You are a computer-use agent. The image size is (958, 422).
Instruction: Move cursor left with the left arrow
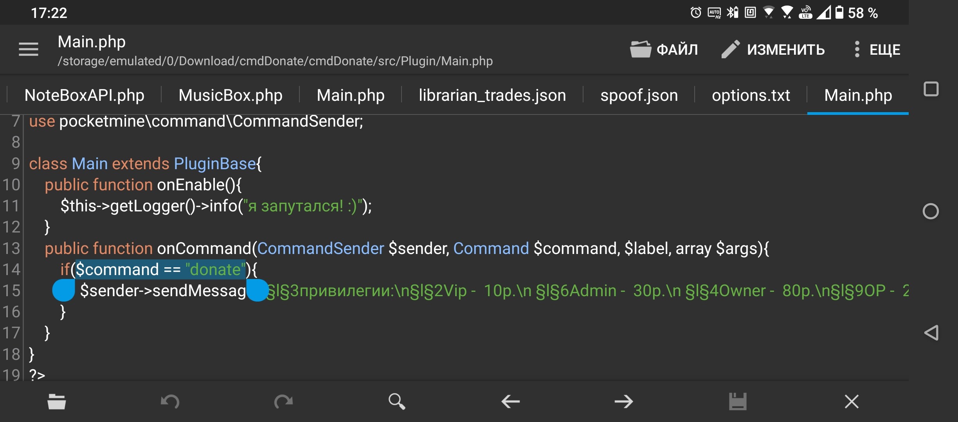pyautogui.click(x=510, y=401)
